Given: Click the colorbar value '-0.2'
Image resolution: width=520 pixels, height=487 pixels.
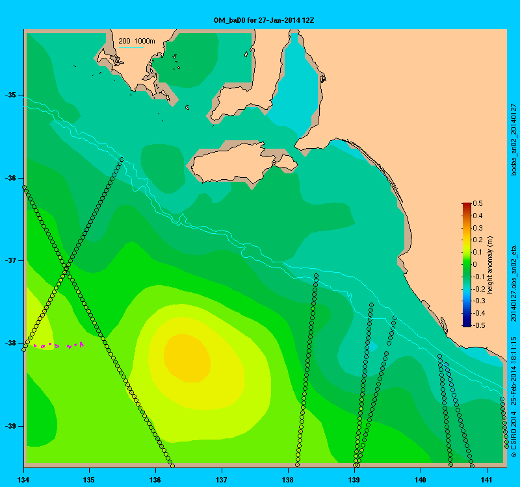Looking at the screenshot, I should [479, 289].
